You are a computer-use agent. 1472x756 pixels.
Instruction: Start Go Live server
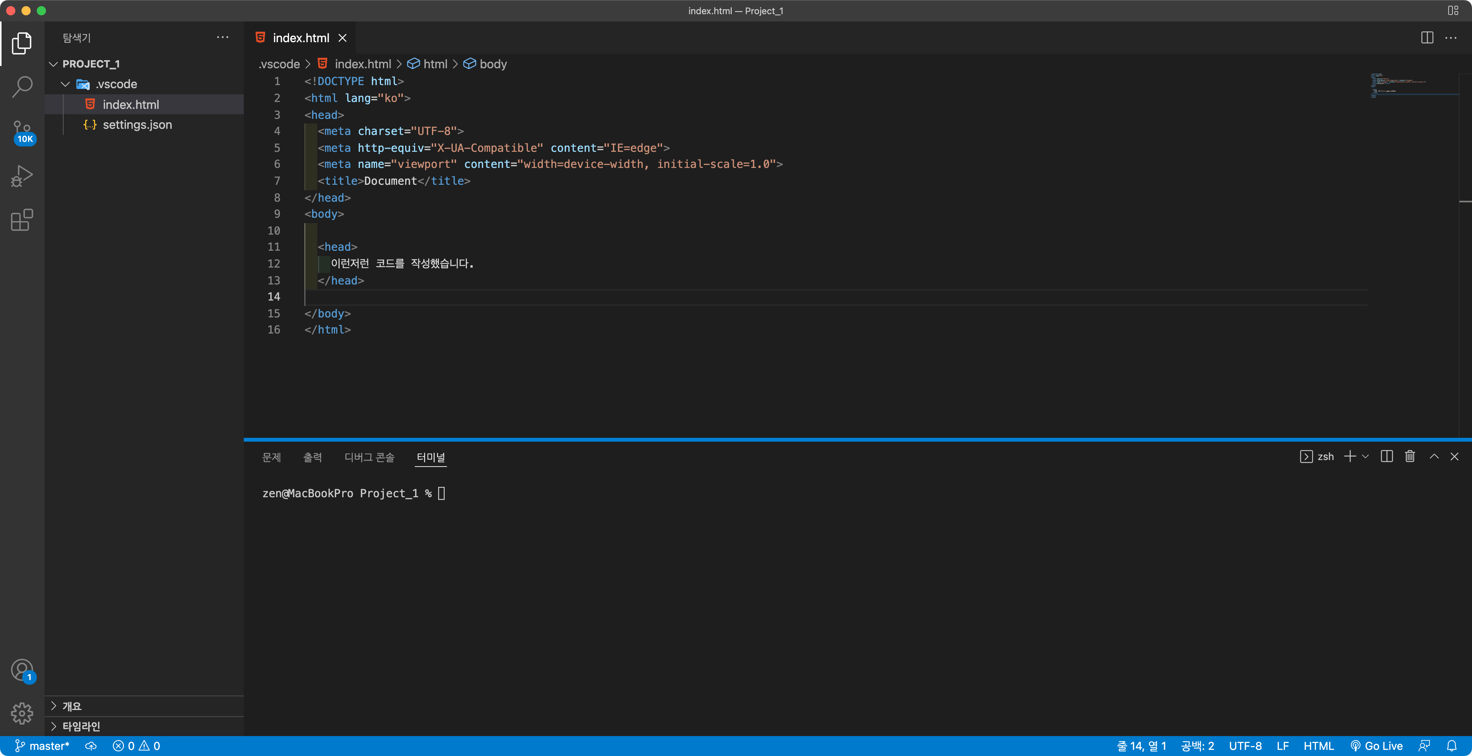click(x=1376, y=746)
